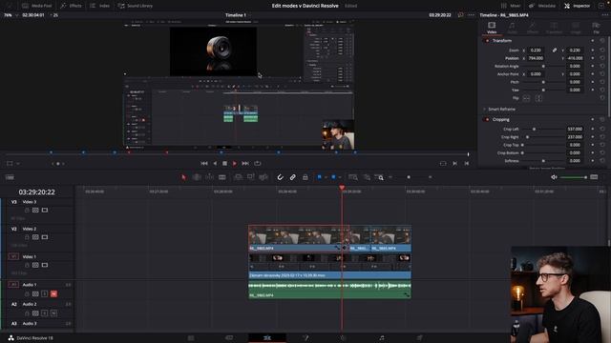This screenshot has height=343, width=611.
Task: Collapse the Transform section header
Action: click(502, 40)
